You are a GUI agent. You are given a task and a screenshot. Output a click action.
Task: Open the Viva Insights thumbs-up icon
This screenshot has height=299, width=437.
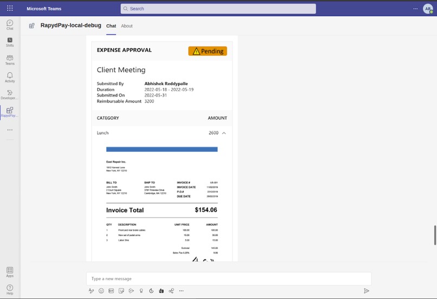coord(162,291)
